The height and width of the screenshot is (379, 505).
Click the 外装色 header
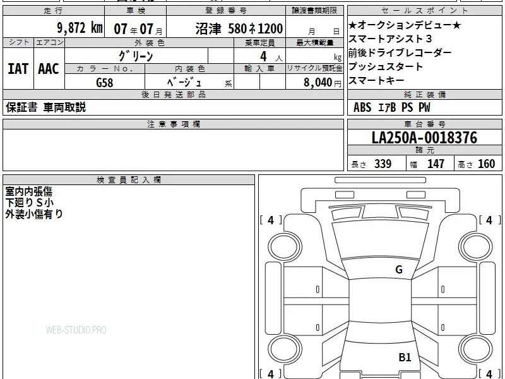(x=150, y=42)
